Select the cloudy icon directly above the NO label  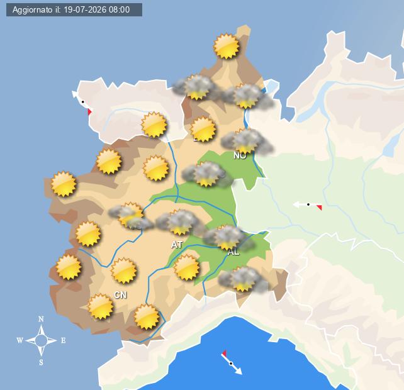pyautogui.click(x=246, y=141)
